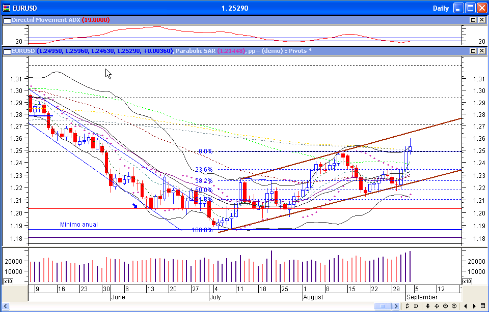Zoom in with the circled plus icon
The image size is (489, 312).
tap(454, 306)
